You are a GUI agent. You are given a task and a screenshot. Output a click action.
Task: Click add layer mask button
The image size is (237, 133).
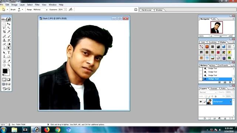210,119
